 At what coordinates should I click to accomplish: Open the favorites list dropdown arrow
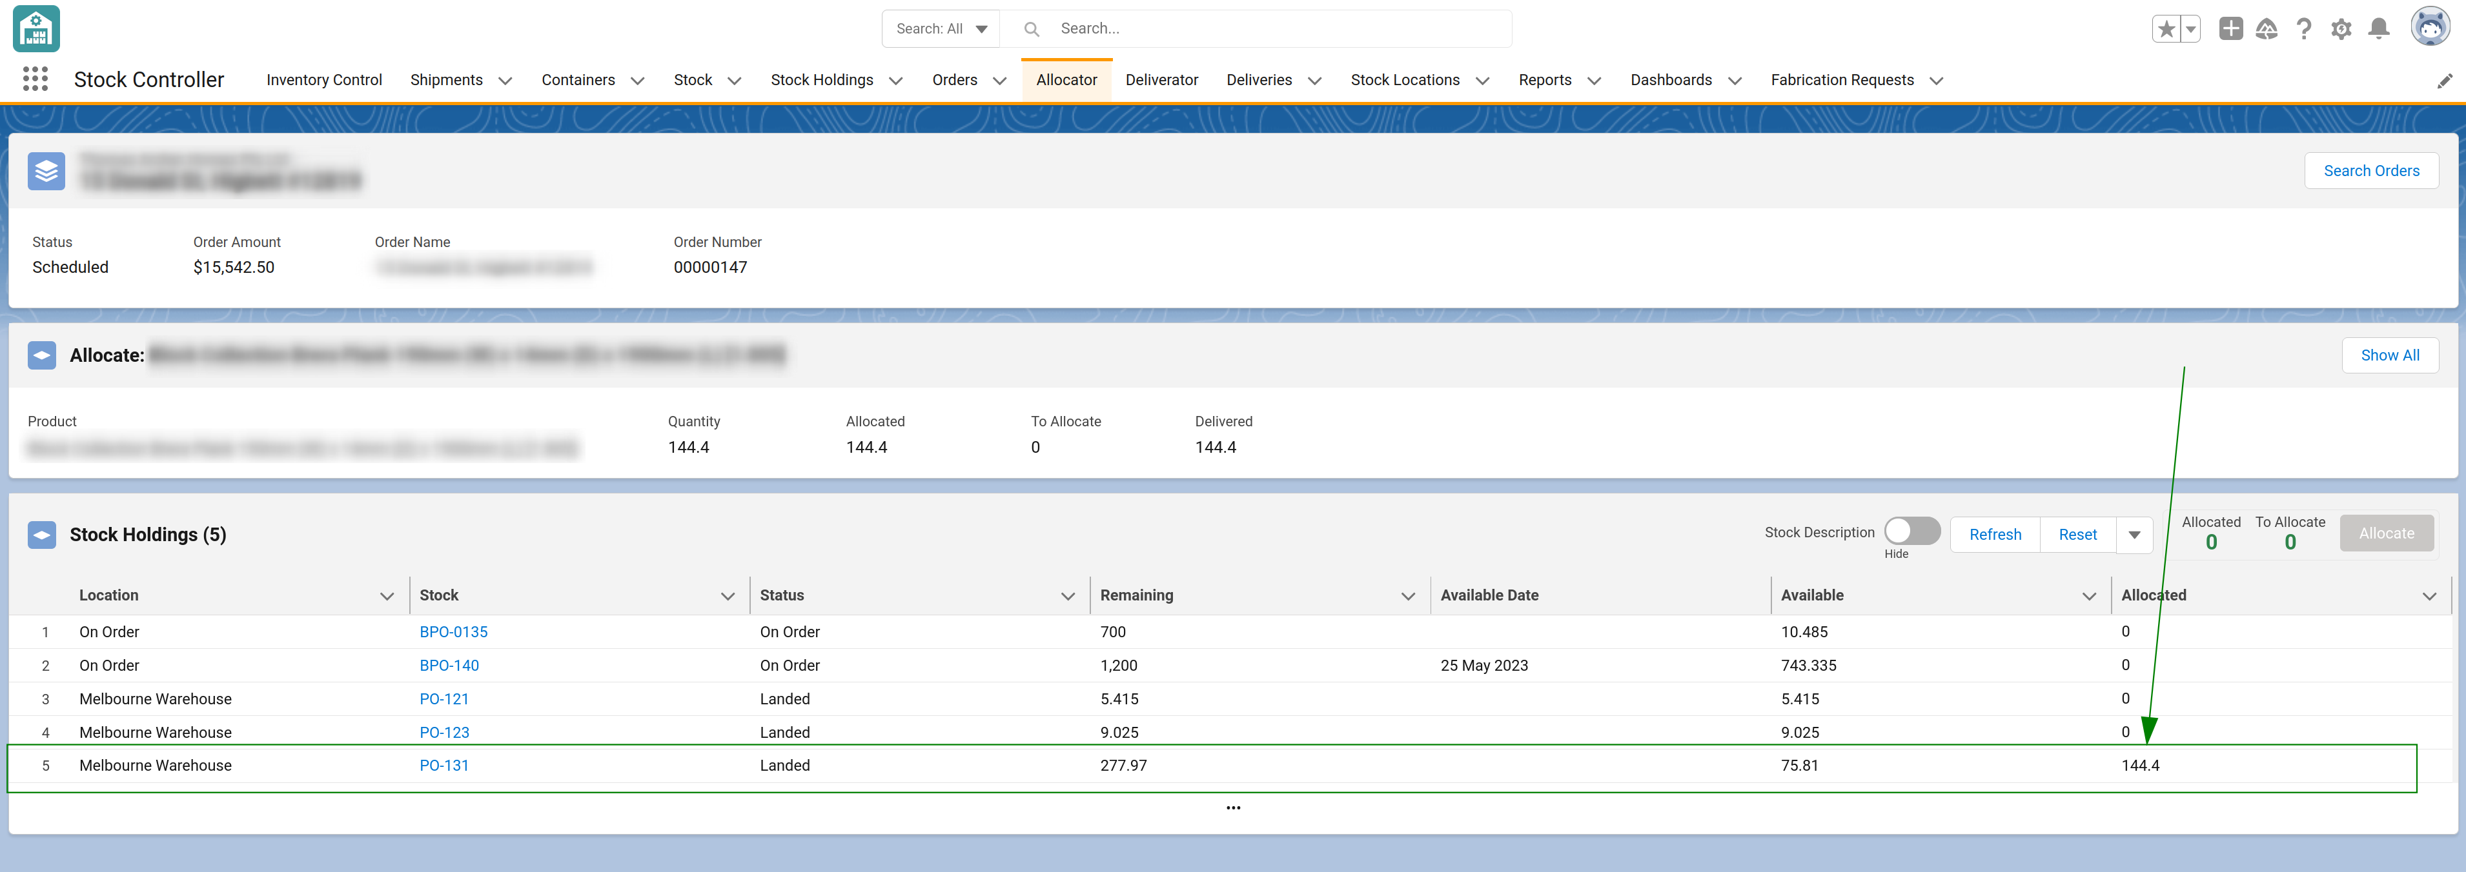pos(2190,28)
